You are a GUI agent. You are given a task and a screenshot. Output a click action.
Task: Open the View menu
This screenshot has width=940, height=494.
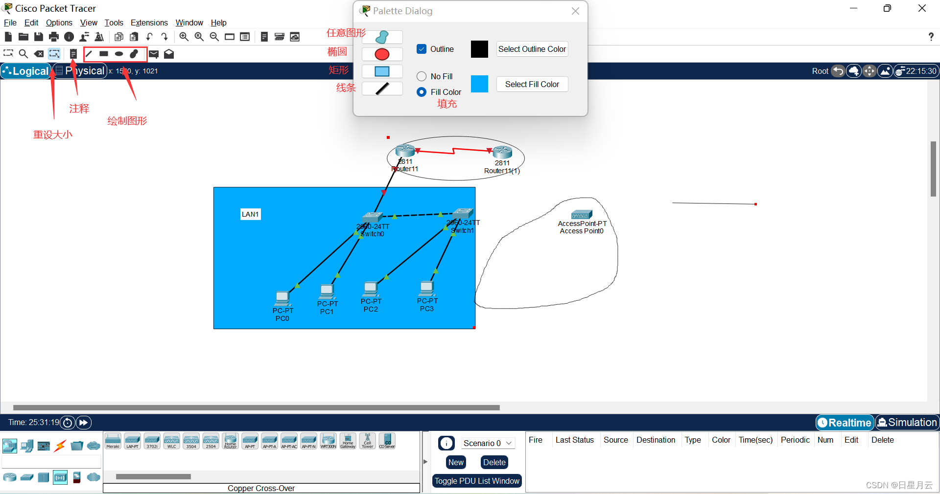89,22
